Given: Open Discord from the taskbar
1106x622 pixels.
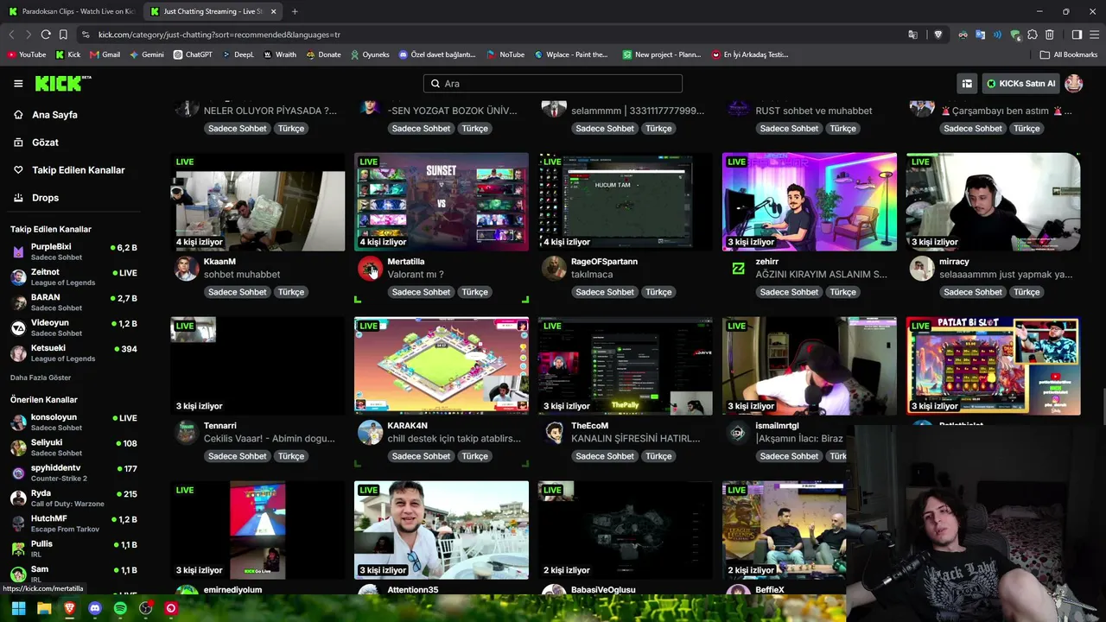Looking at the screenshot, I should pos(95,608).
